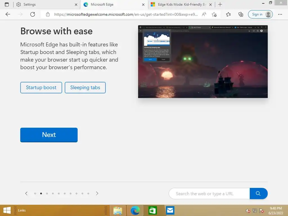Close the Settings tab
This screenshot has height=216, width=288.
point(76,4)
